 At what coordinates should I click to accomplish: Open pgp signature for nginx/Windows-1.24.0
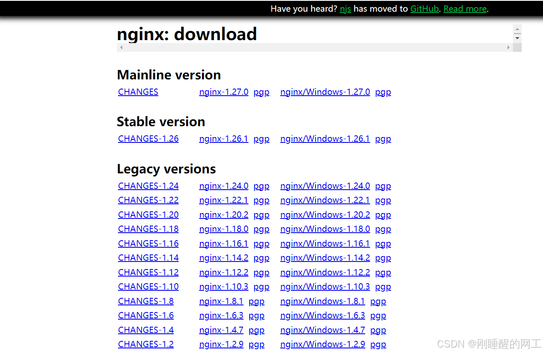click(383, 186)
